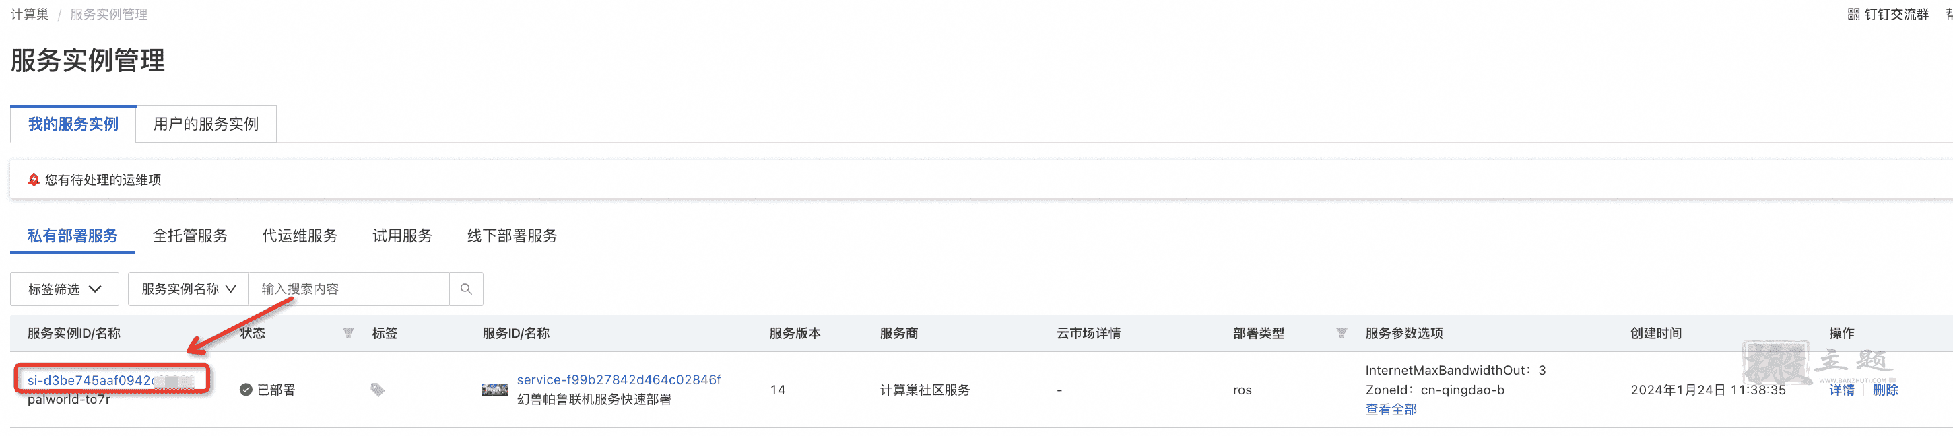Click the deployed status check icon
Image resolution: width=1953 pixels, height=436 pixels.
click(x=246, y=390)
